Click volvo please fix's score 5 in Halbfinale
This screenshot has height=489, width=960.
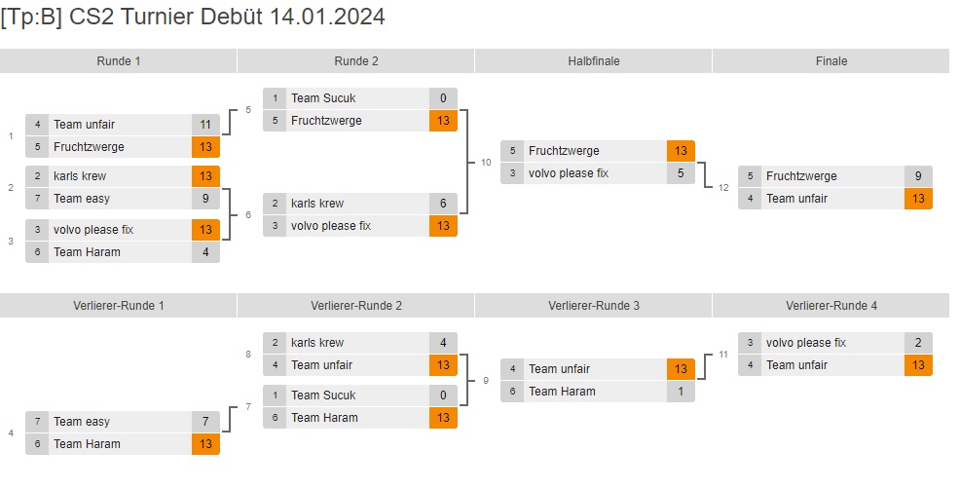tap(681, 173)
